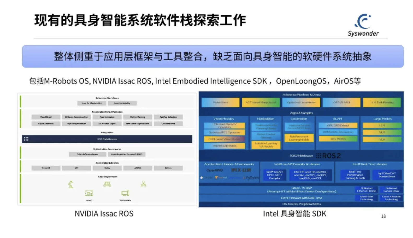Click the Optimized Camera Driver box
This screenshot has width=413, height=238.
(x=391, y=190)
